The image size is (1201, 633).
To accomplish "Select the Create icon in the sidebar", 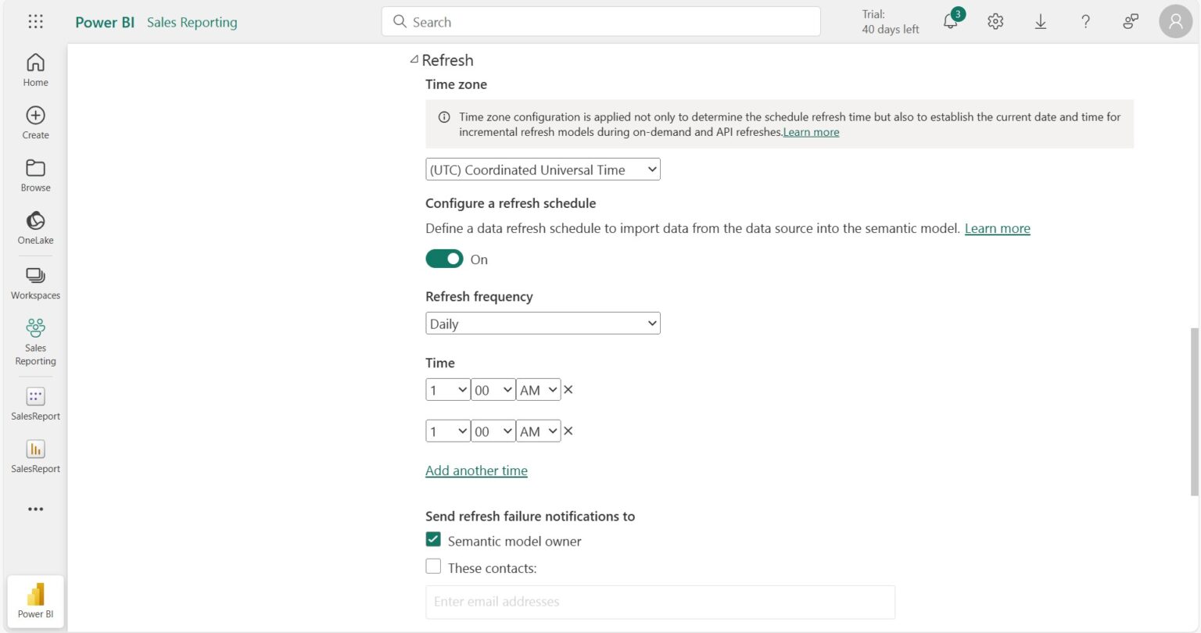I will (34, 121).
